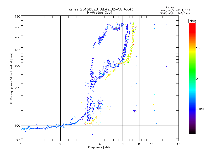Click the 'RwPretec (8p)' subtitle
The image size is (210, 157).
(99, 13)
